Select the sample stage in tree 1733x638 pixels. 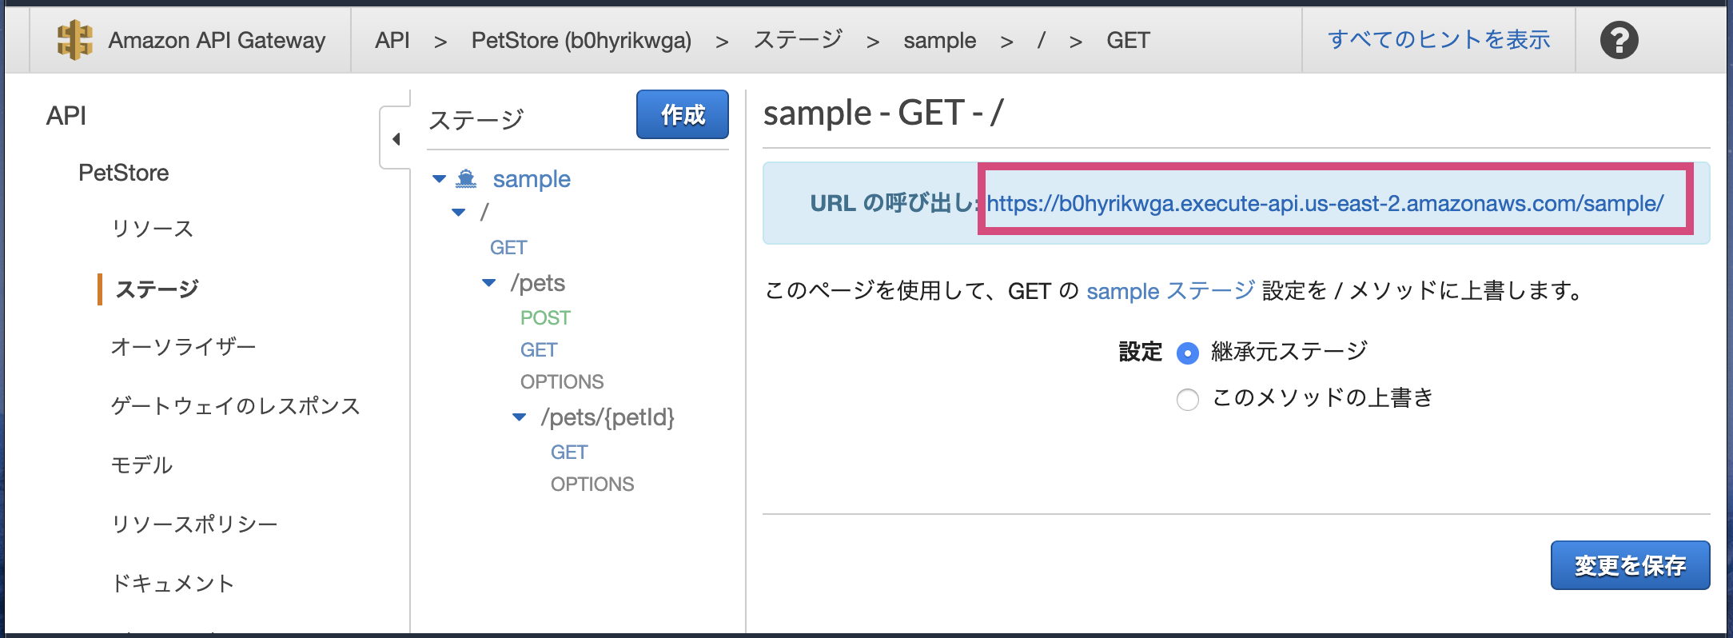click(532, 179)
